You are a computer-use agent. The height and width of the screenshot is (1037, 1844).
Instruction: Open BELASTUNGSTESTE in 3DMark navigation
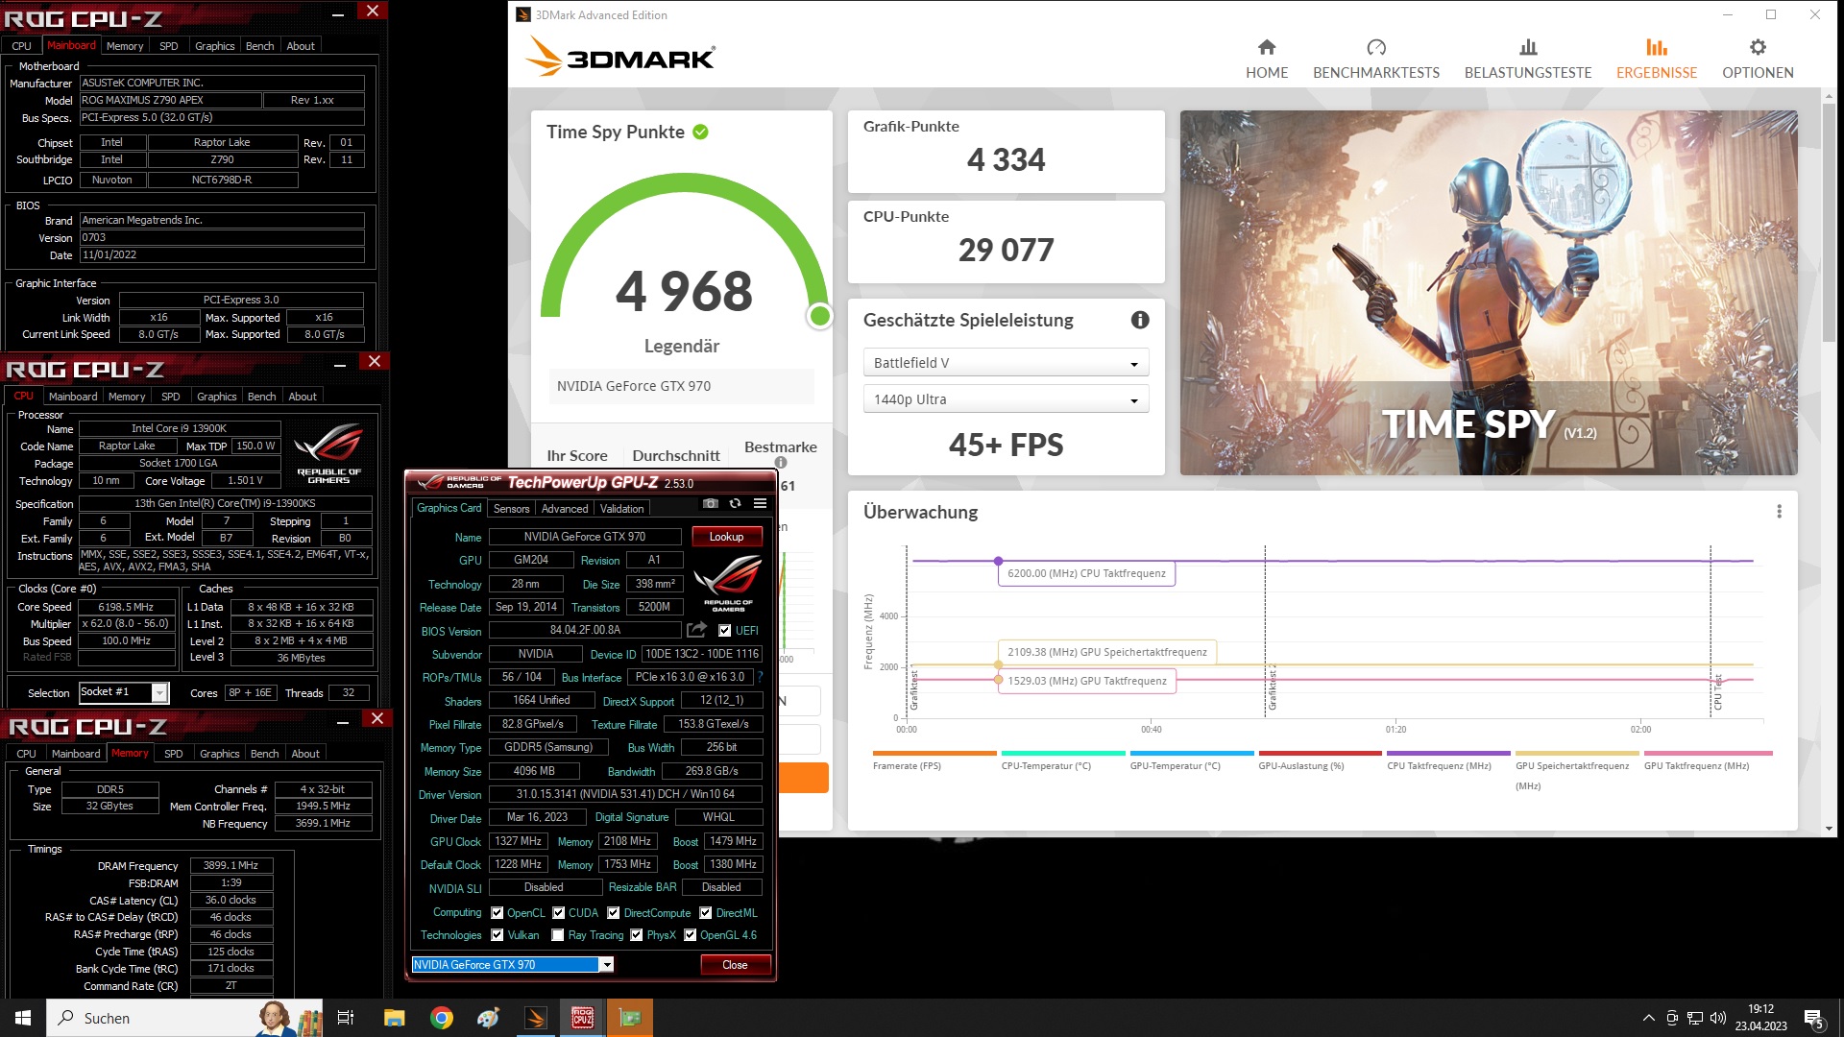click(x=1528, y=60)
